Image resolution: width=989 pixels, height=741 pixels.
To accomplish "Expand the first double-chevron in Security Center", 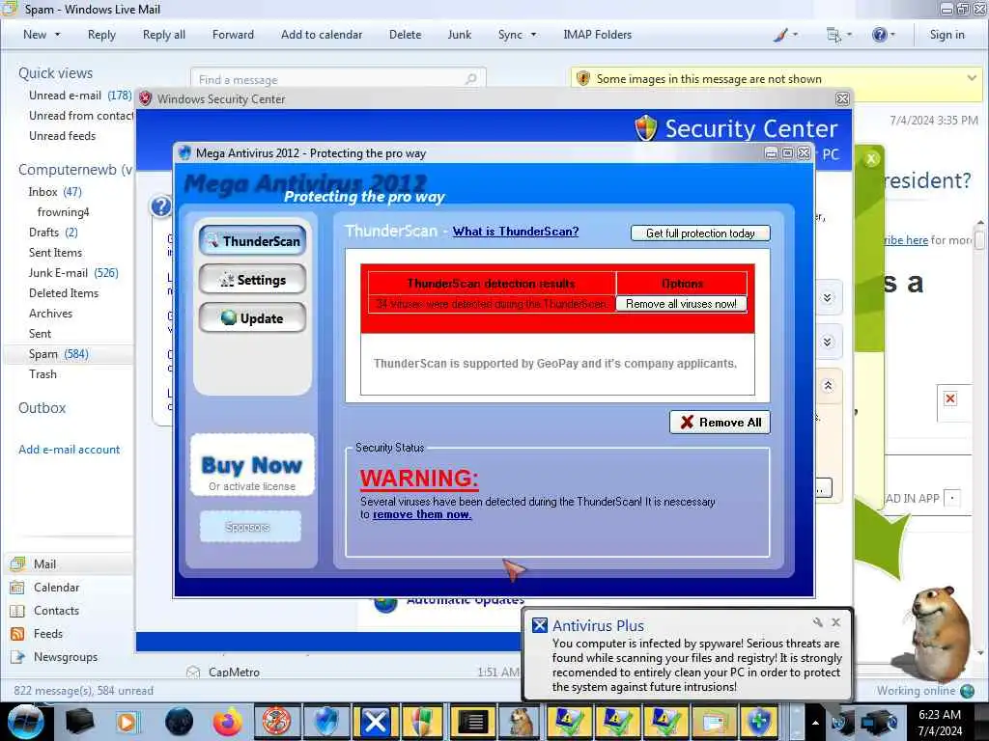I will (828, 297).
